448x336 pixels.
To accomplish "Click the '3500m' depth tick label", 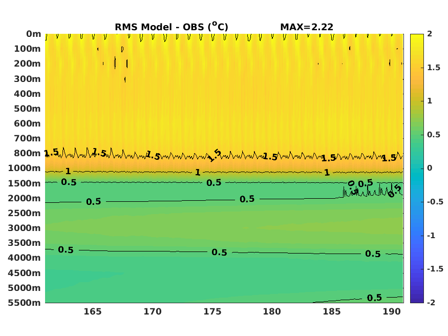I will coord(25,243).
